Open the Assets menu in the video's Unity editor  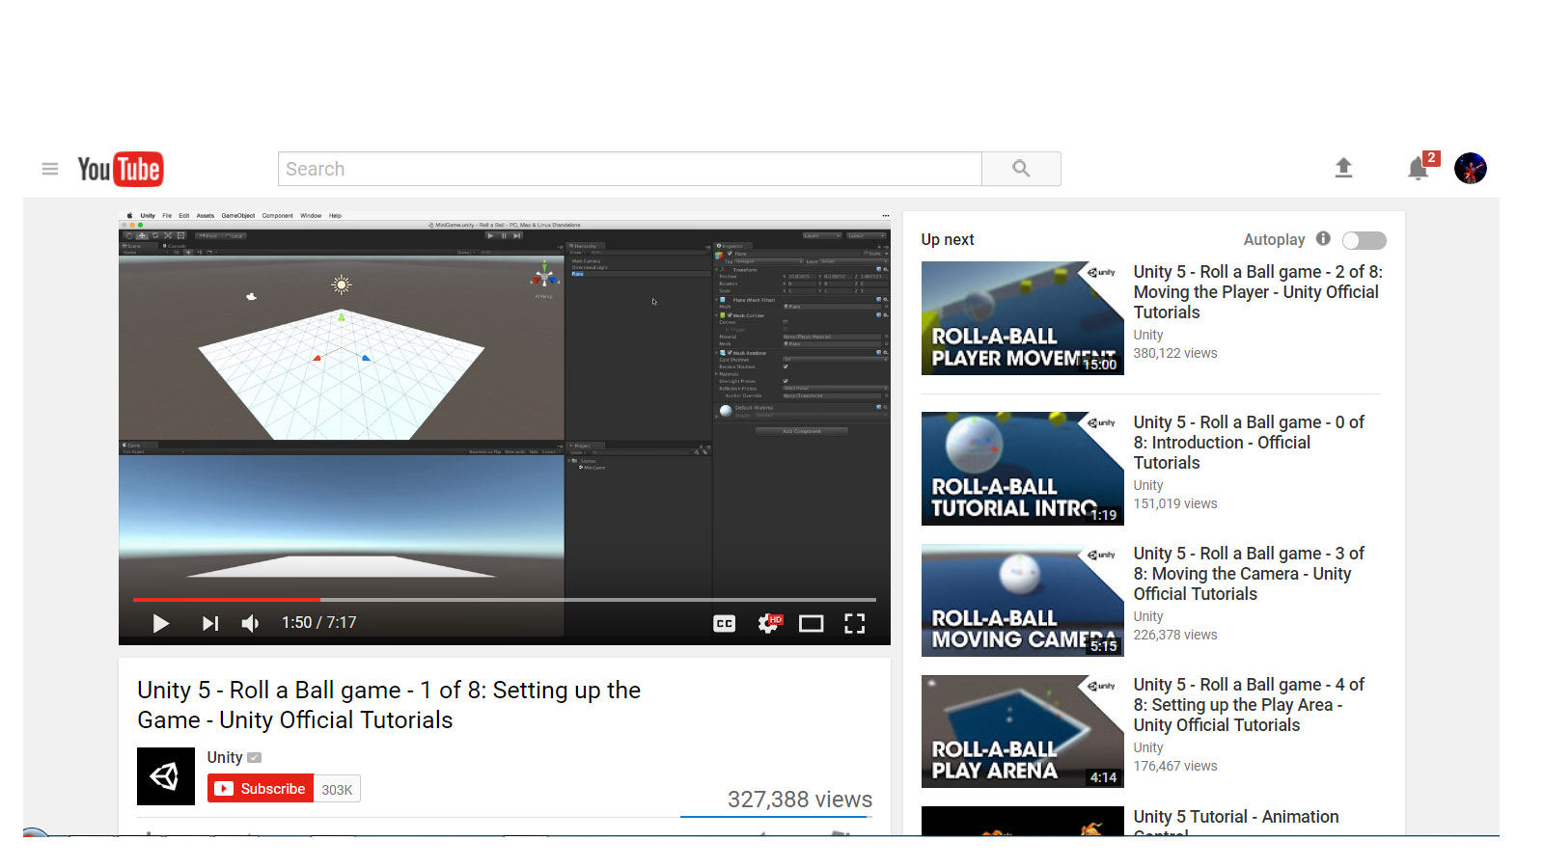coord(206,215)
